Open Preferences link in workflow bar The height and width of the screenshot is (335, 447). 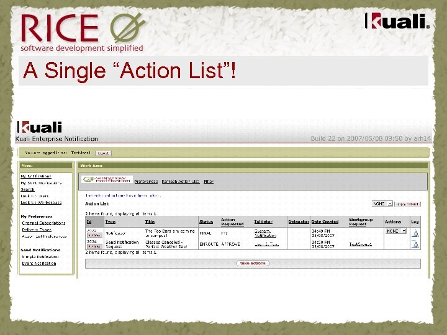[x=146, y=181]
